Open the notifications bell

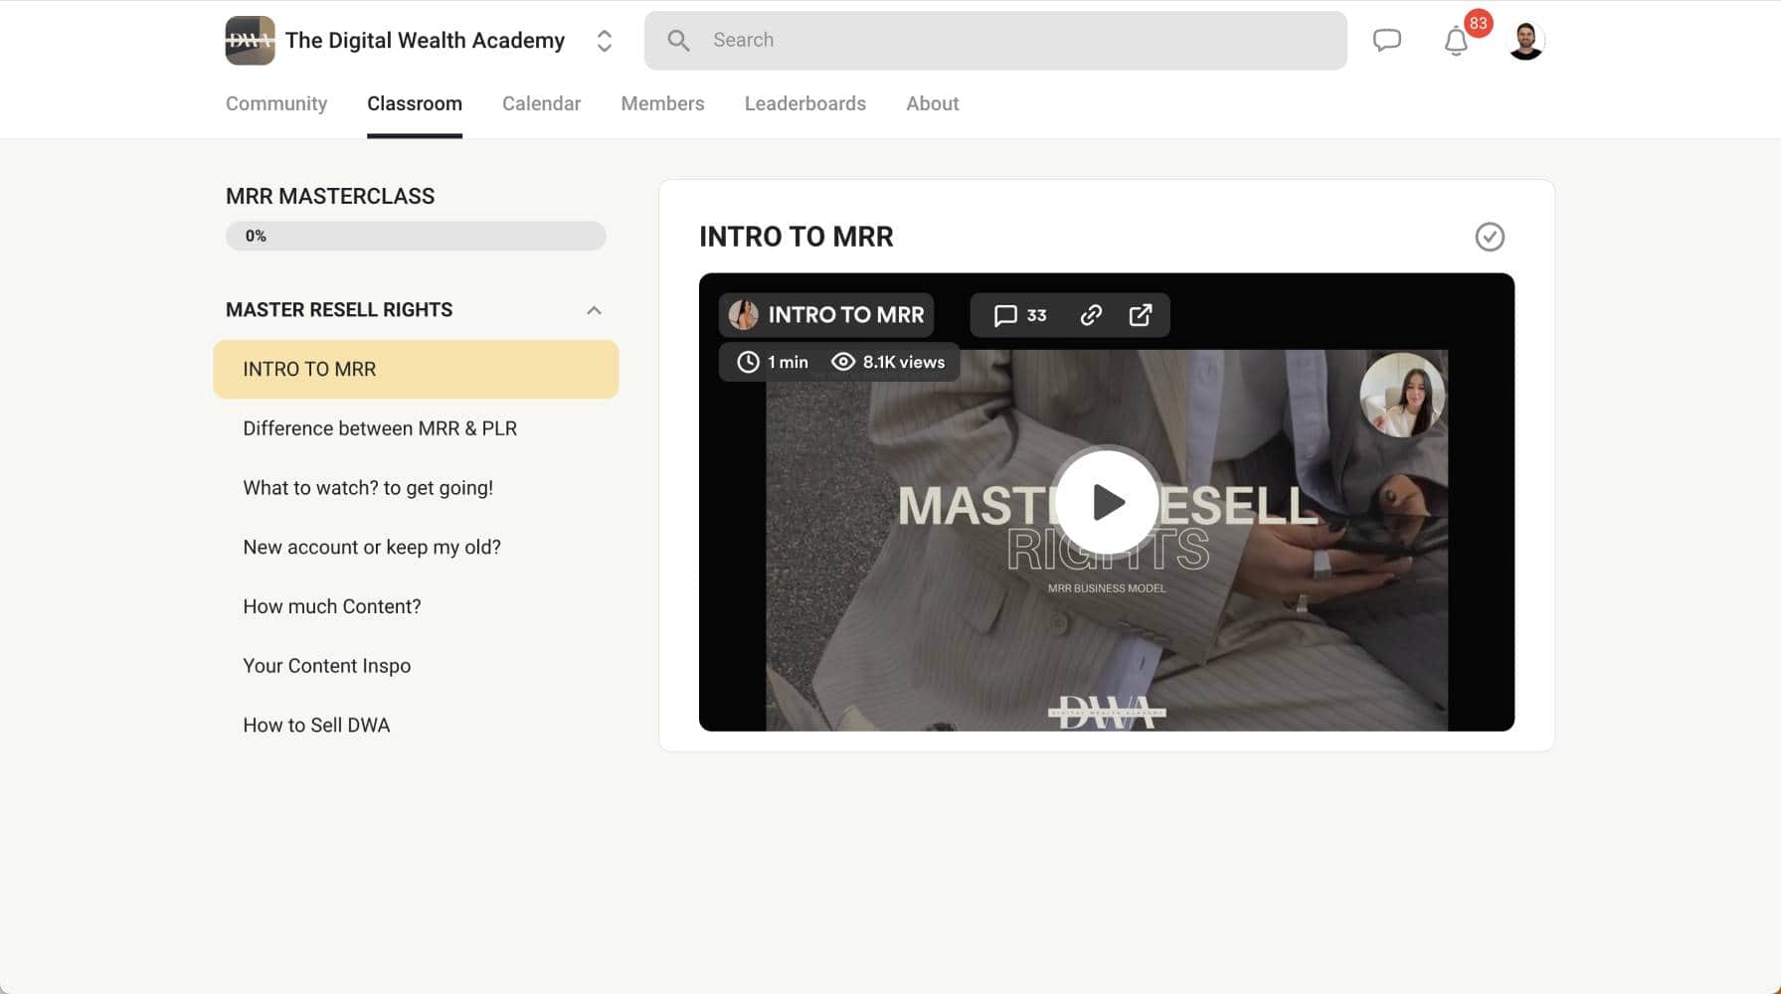[x=1455, y=41]
